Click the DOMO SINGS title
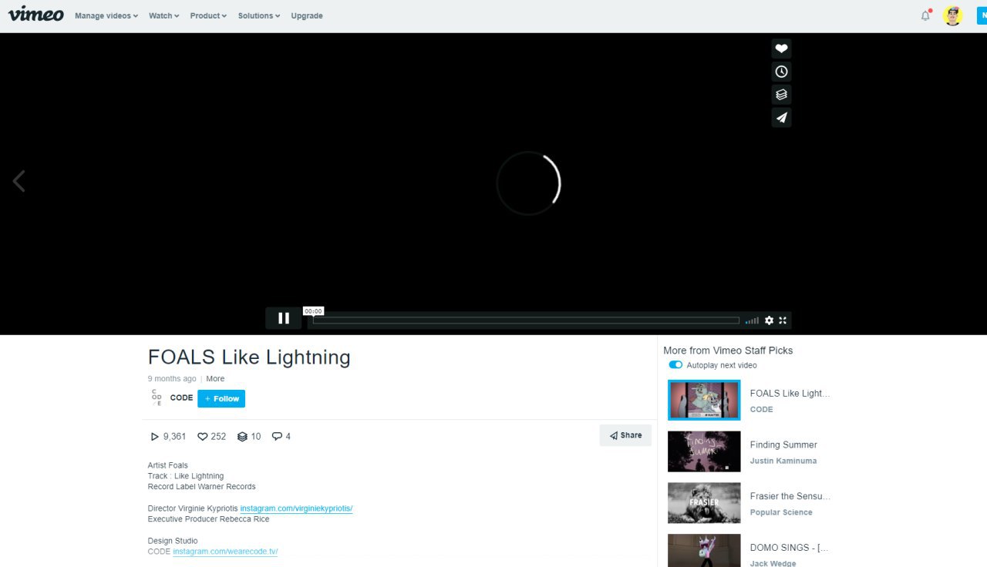 (790, 548)
